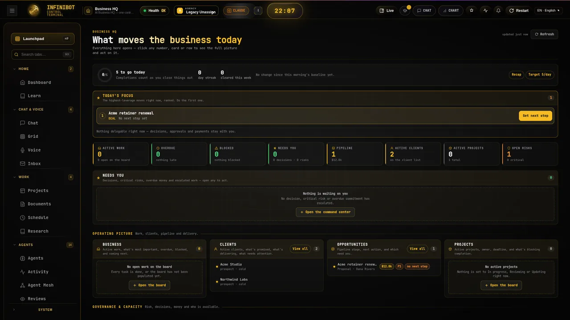Click the Restart button
This screenshot has width=570, height=320.
(519, 11)
